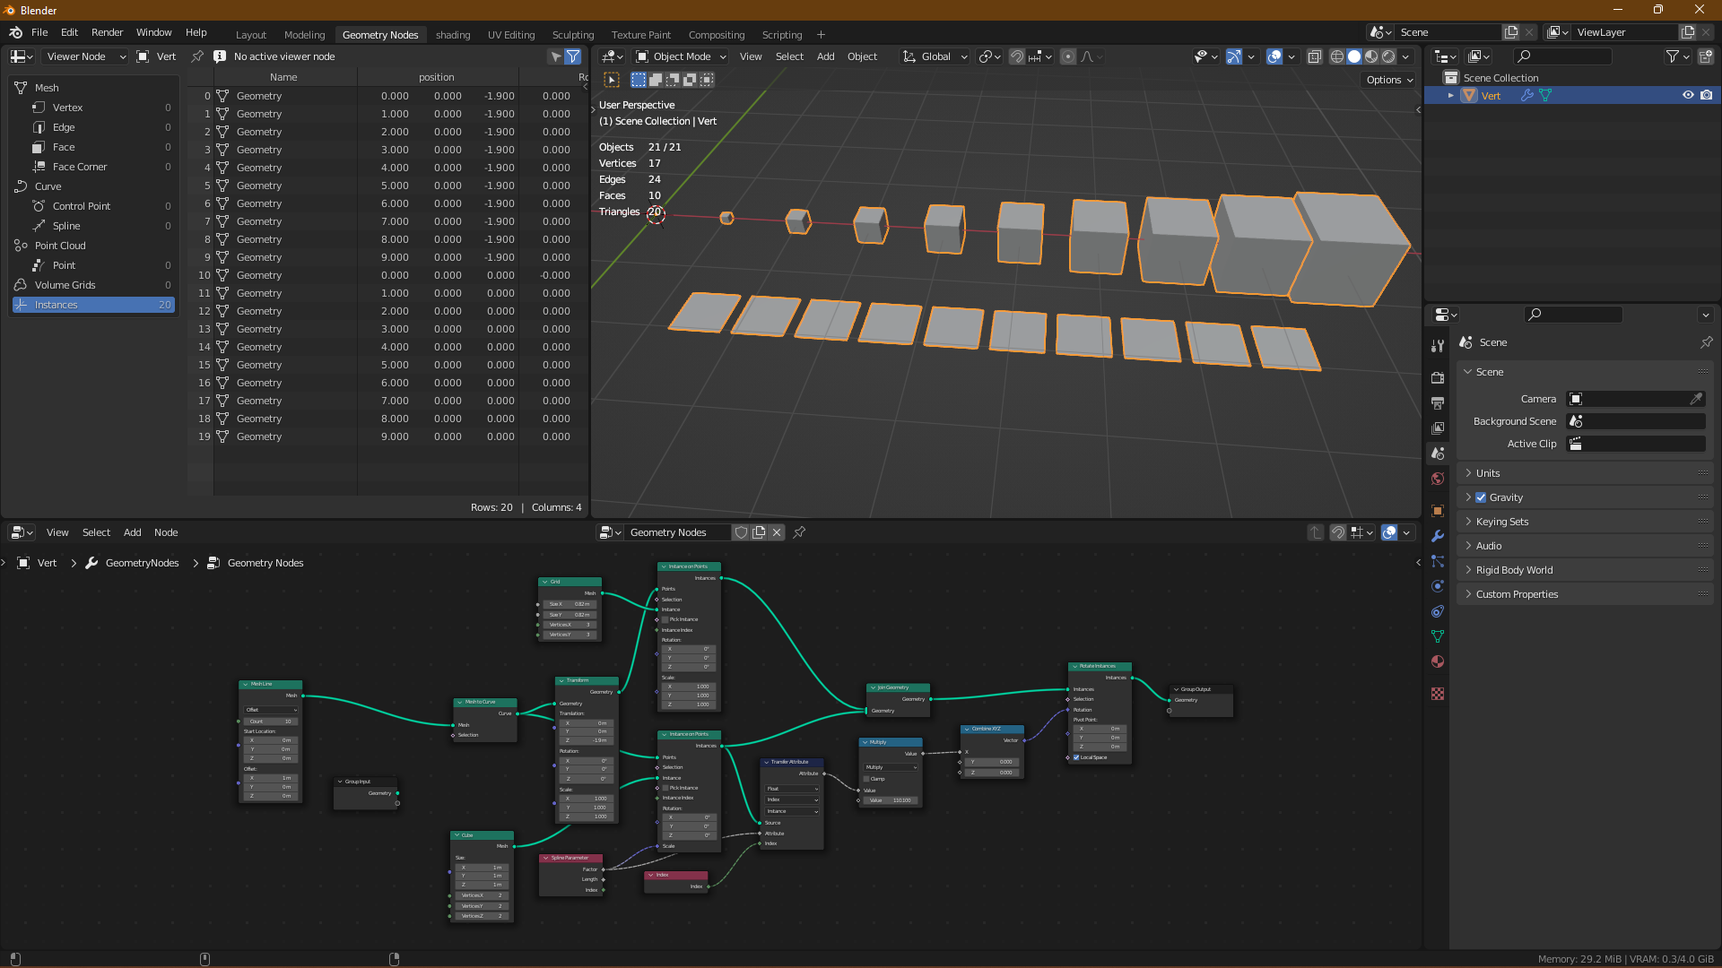Switch viewport to rendered shading

pos(1388,56)
